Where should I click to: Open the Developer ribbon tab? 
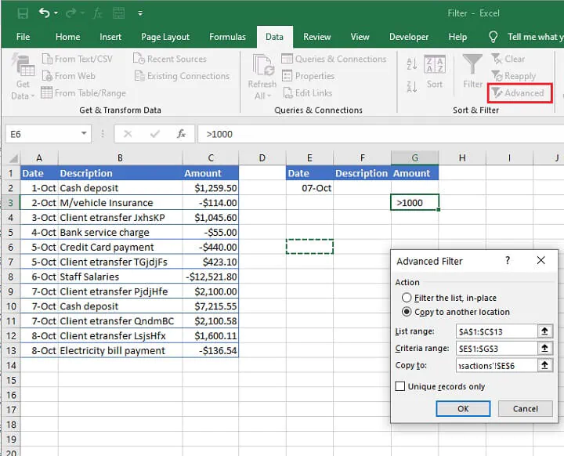pos(409,37)
